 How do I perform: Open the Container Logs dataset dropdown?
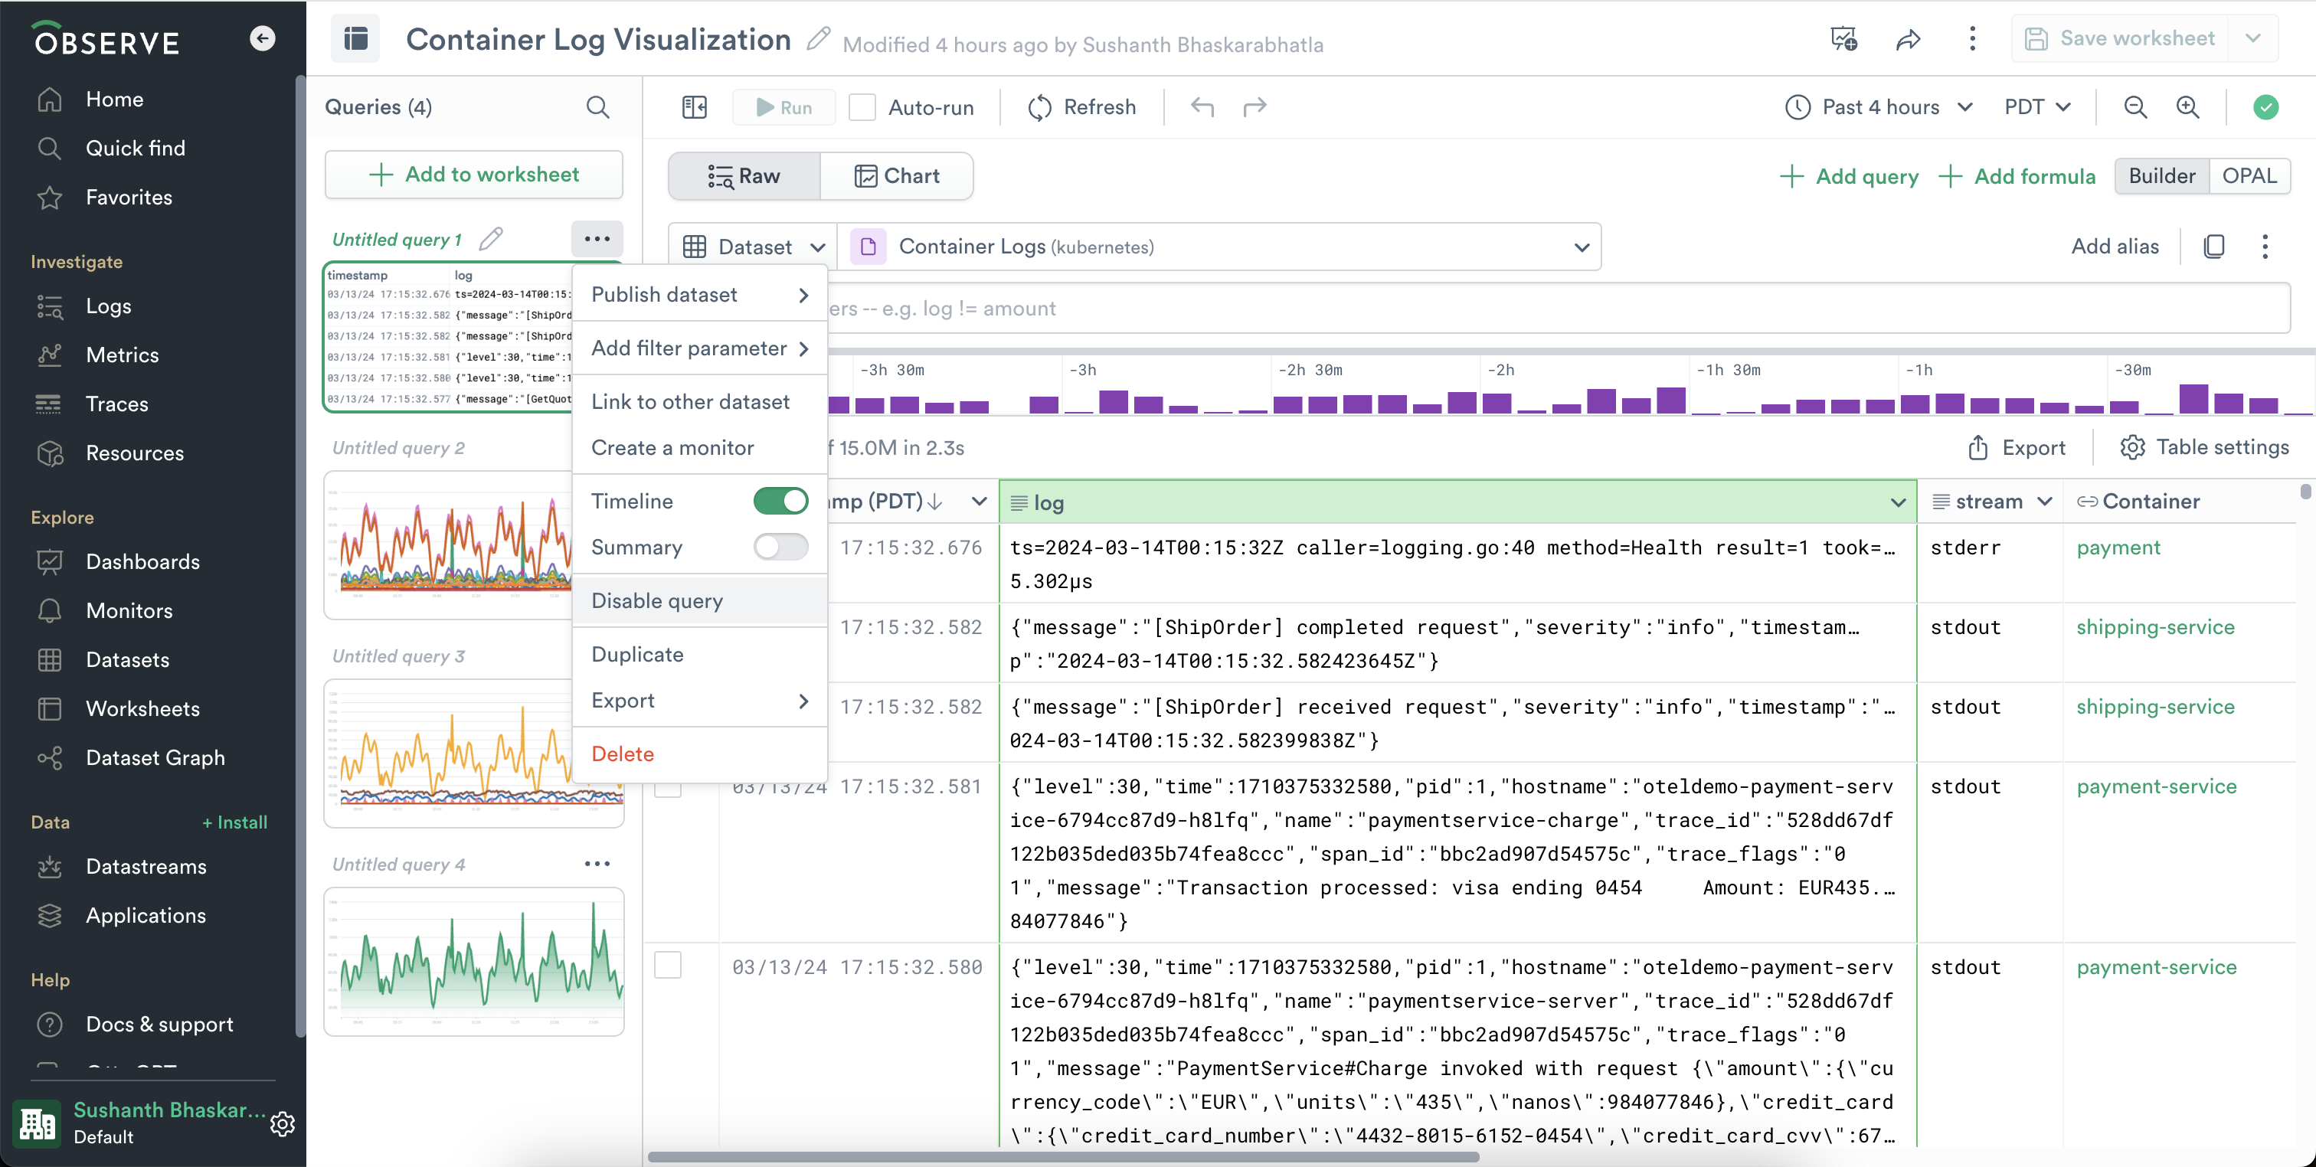click(x=1220, y=247)
